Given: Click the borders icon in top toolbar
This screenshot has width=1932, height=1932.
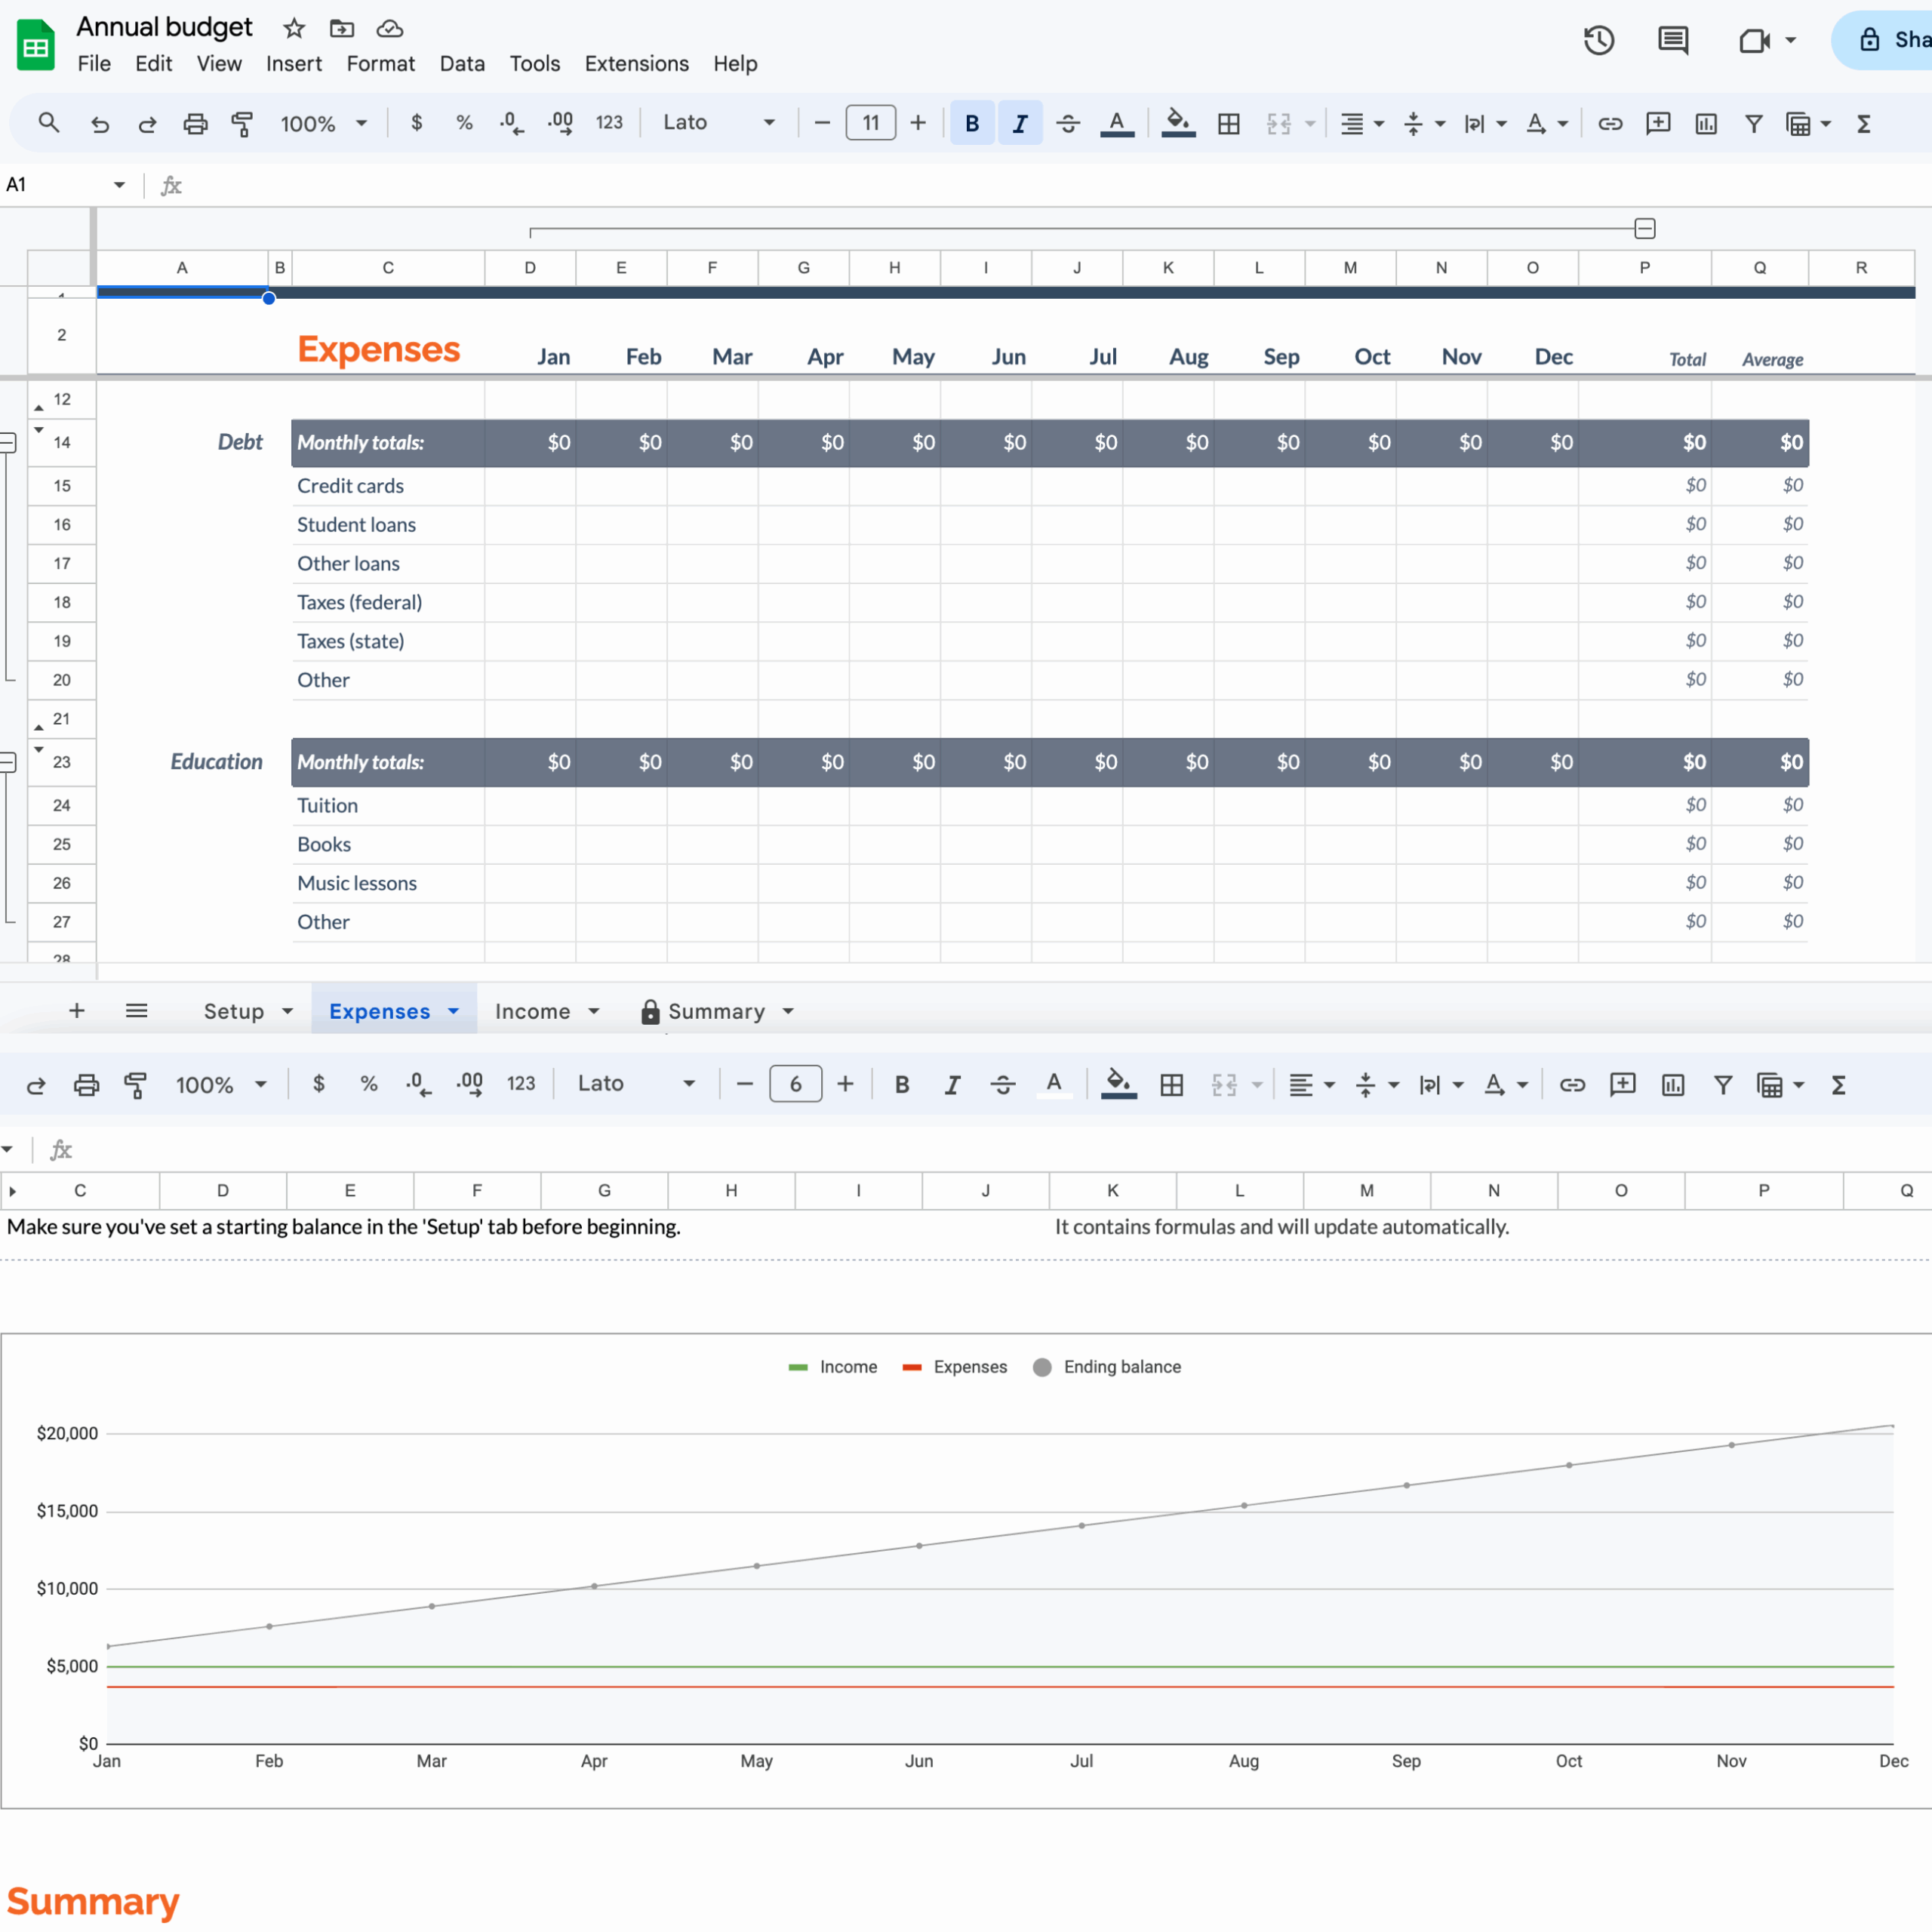Looking at the screenshot, I should coord(1228,124).
